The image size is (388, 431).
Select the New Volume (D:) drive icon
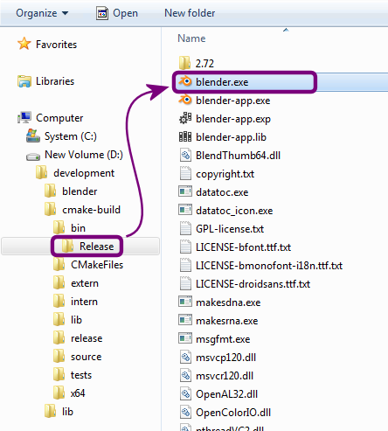pyautogui.click(x=33, y=156)
